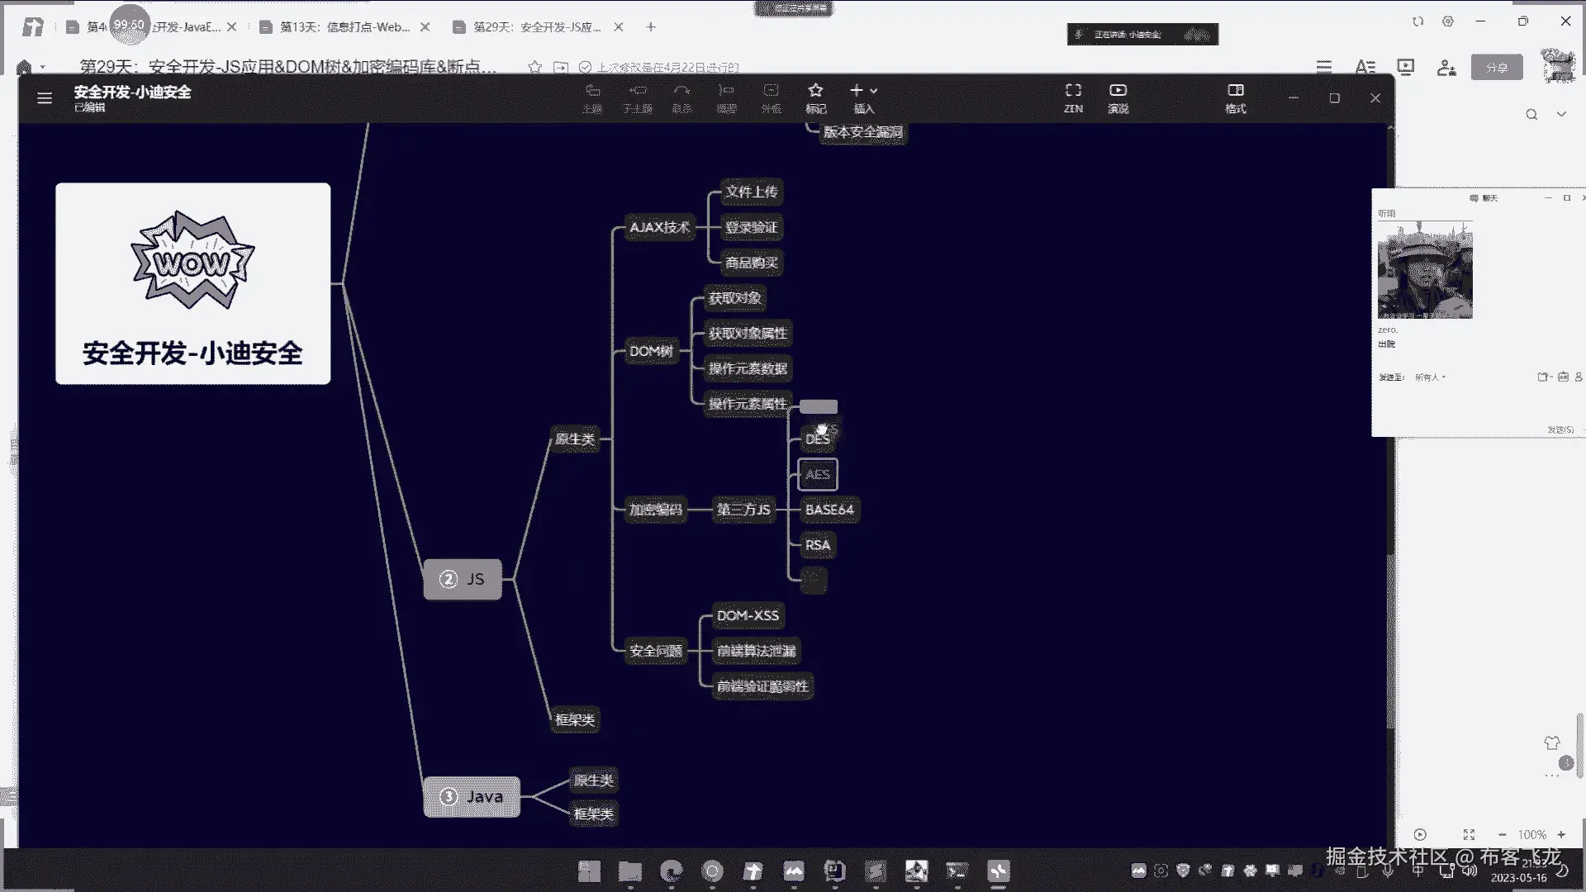The image size is (1586, 892).
Task: Favorite the document with star icon
Action: tap(534, 68)
